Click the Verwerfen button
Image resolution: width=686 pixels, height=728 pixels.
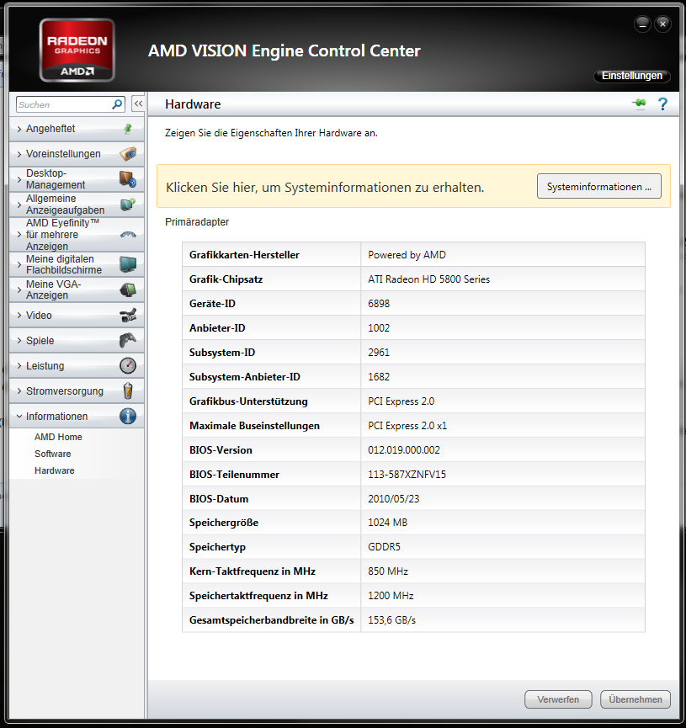tap(558, 699)
